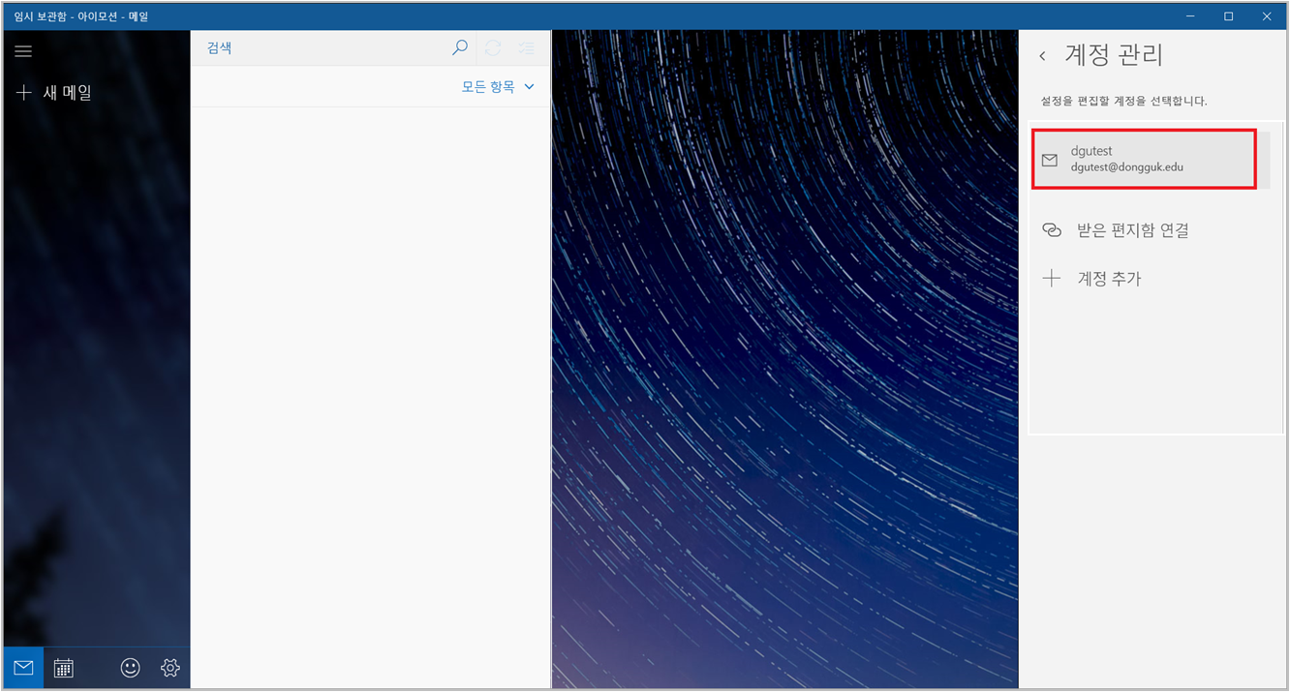Expand the 모든 항목 filter dropdown
Screen dimensions: 1290x692
pyautogui.click(x=498, y=87)
